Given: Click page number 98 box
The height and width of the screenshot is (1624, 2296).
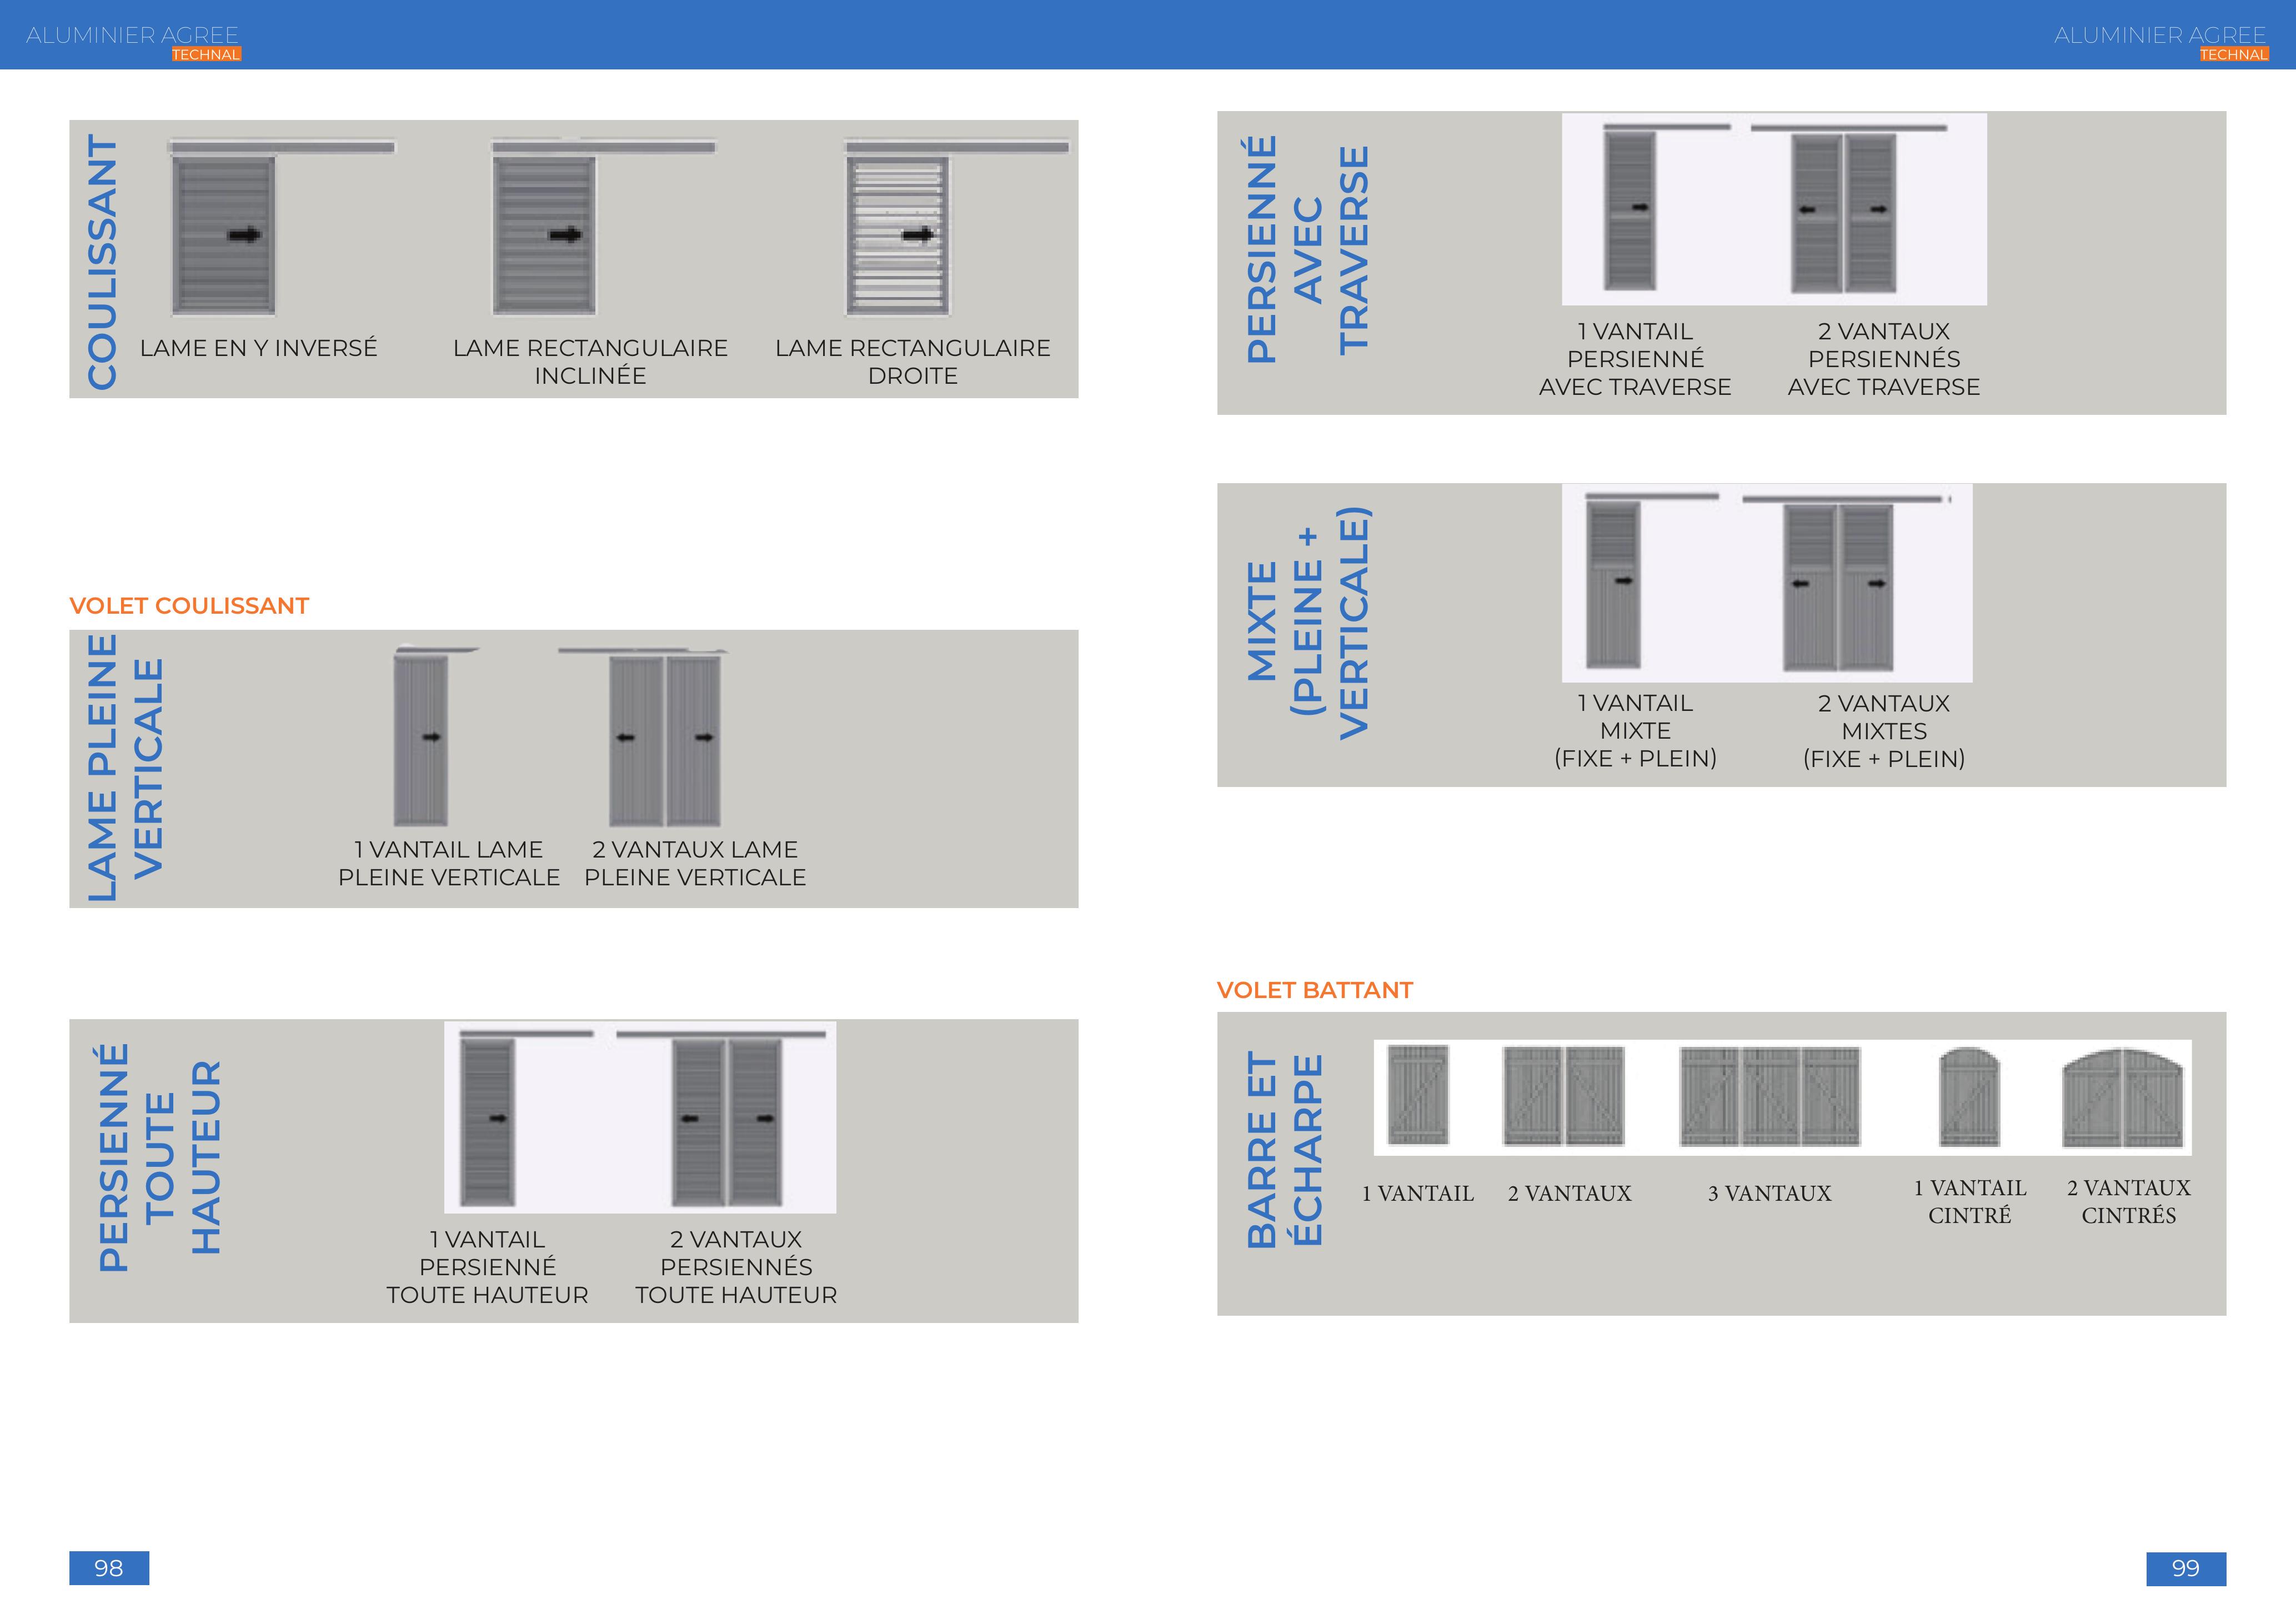Looking at the screenshot, I should point(109,1568).
